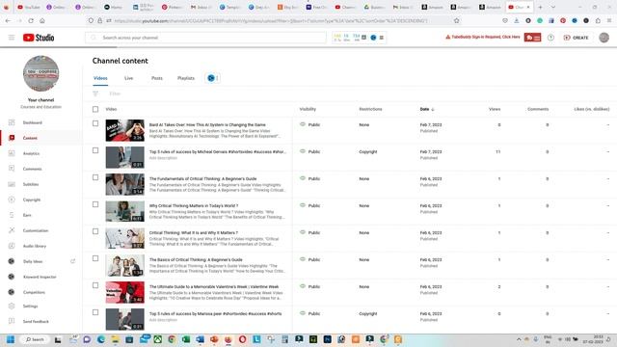Open visibility options for Micheal Gervais video

click(310, 151)
